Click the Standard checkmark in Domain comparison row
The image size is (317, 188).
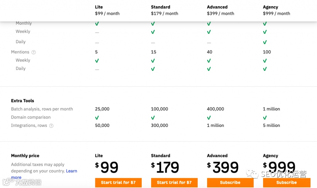coord(153,118)
